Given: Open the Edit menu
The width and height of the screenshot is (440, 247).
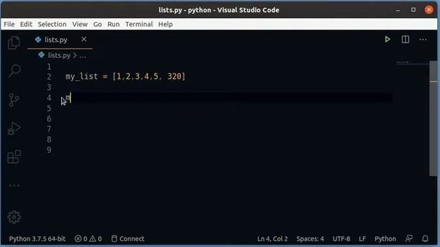Looking at the screenshot, I should (26, 24).
